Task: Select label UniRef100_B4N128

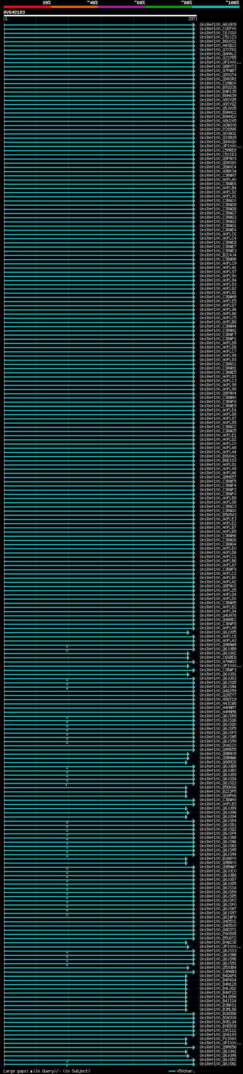Action: (x=218, y=984)
